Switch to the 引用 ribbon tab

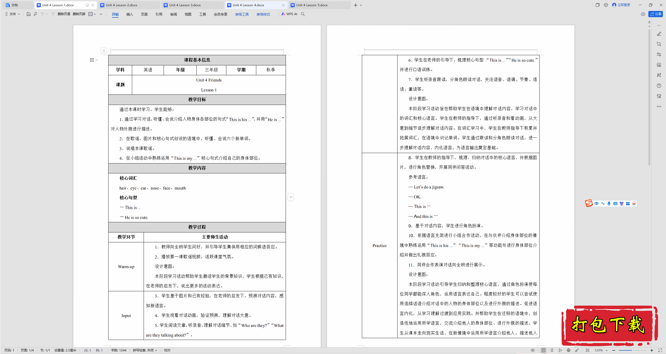(159, 14)
